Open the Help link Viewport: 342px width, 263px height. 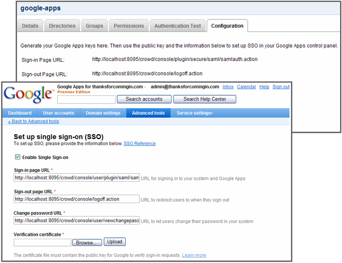[x=264, y=87]
